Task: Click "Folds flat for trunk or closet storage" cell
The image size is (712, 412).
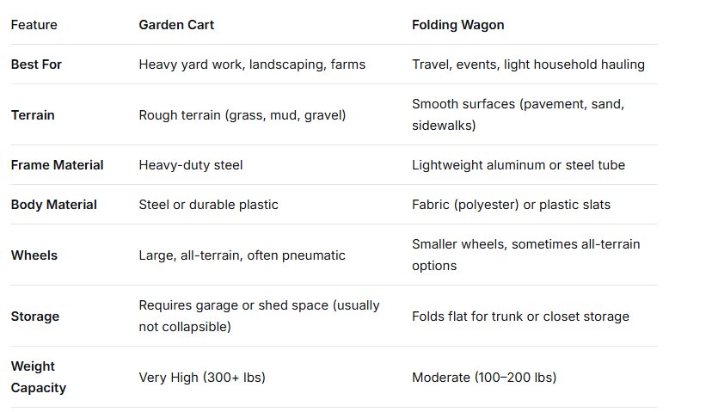Action: tap(520, 316)
